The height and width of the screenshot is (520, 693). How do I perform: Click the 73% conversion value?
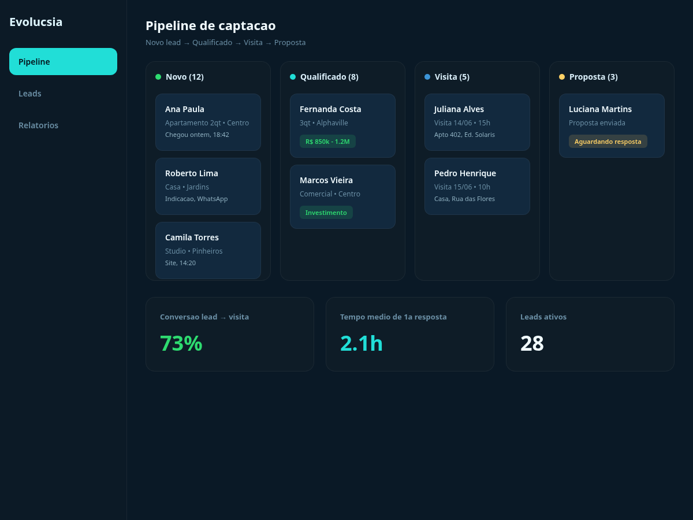(181, 343)
